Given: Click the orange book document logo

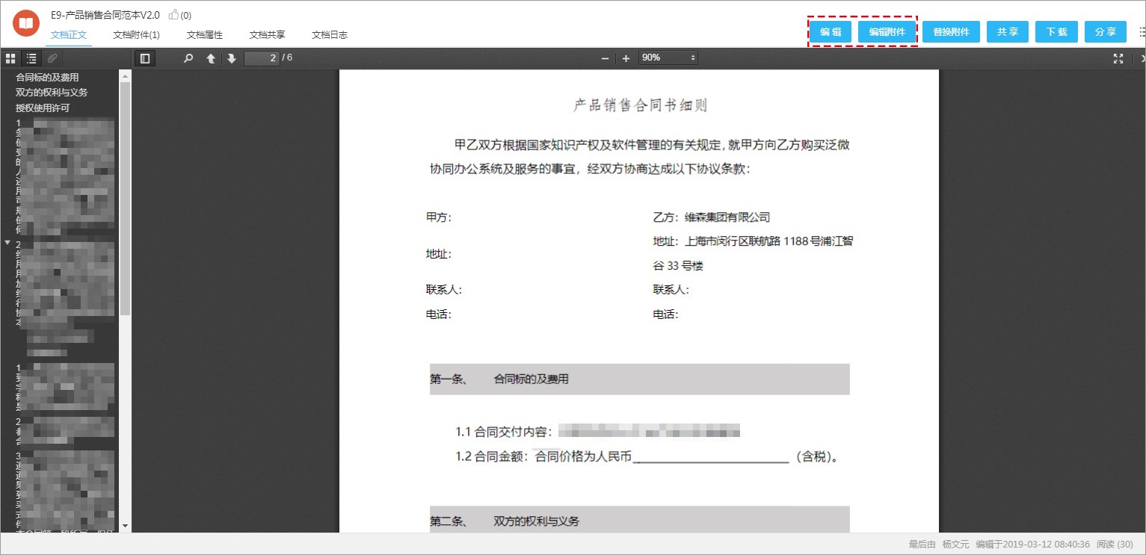Looking at the screenshot, I should tap(26, 24).
